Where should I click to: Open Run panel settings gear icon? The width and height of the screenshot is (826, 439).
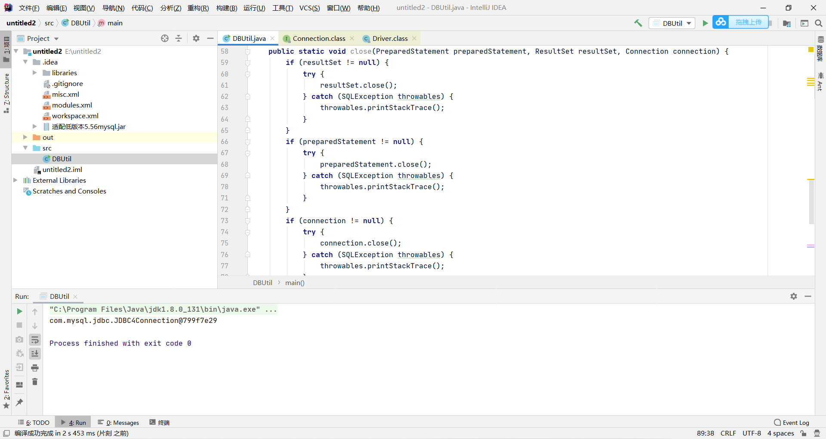click(x=794, y=296)
